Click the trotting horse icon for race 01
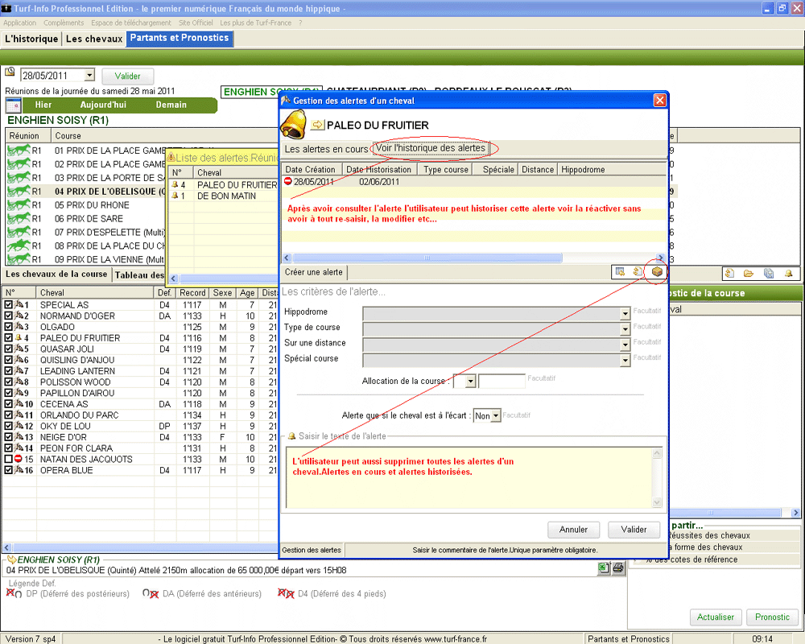This screenshot has height=644, width=805. coord(19,150)
